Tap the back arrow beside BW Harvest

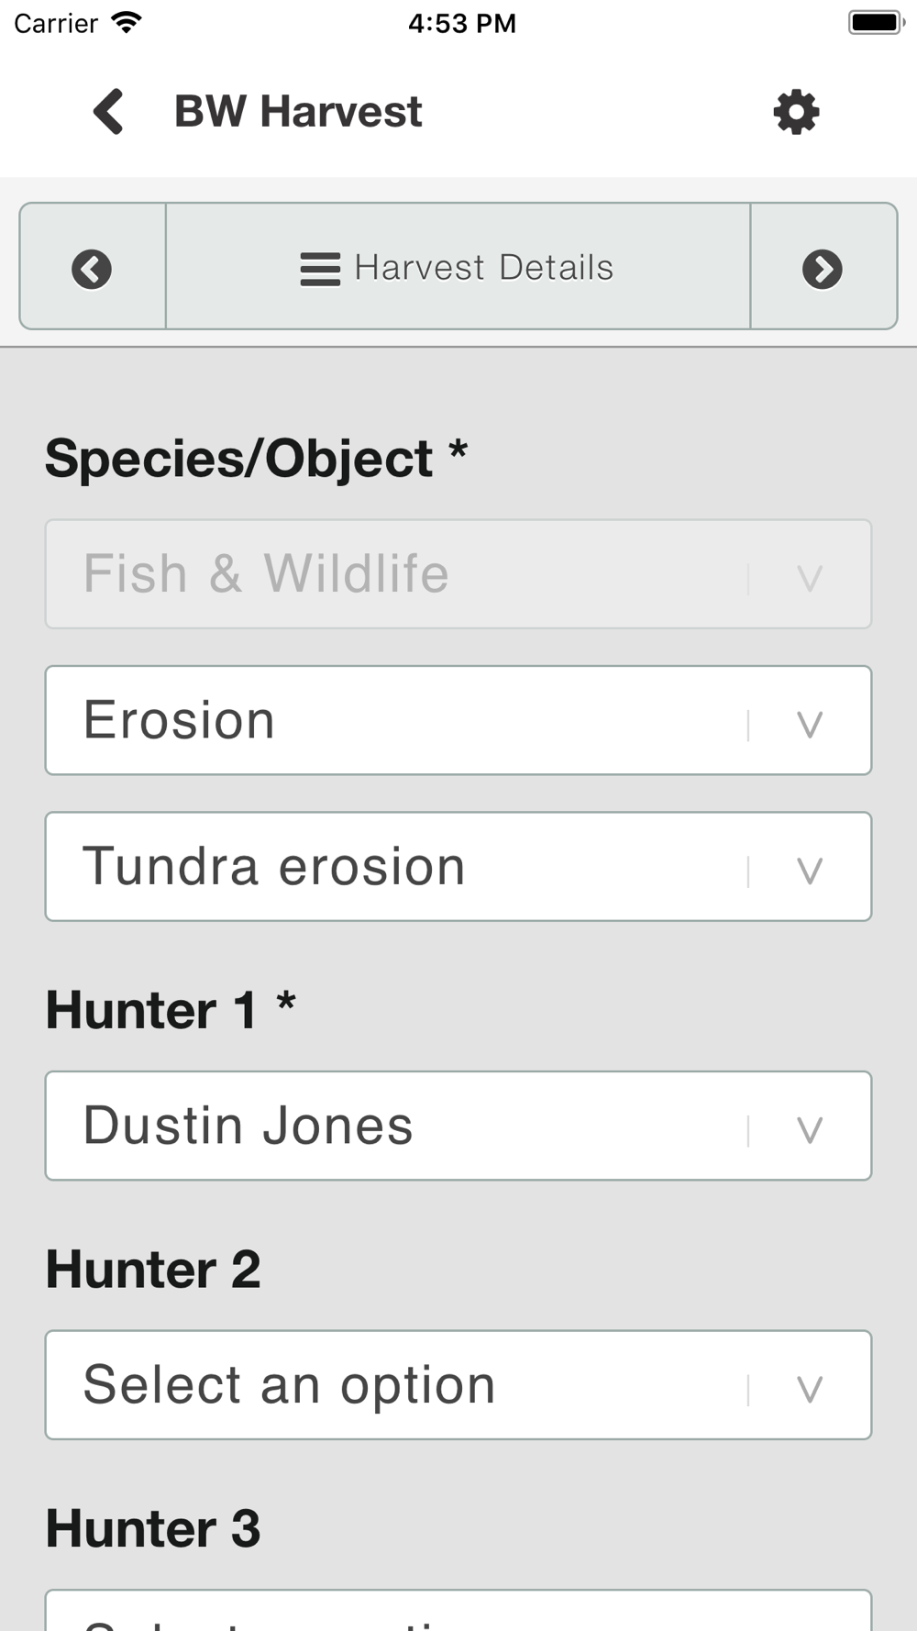coord(108,112)
